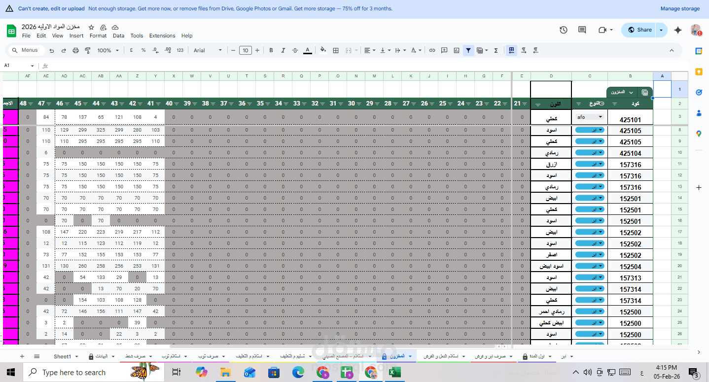This screenshot has width=709, height=382.
Task: Apply currency format with the £ icon
Action: [131, 50]
